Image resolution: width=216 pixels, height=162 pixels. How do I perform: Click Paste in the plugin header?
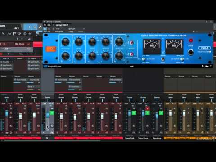tap(81, 31)
